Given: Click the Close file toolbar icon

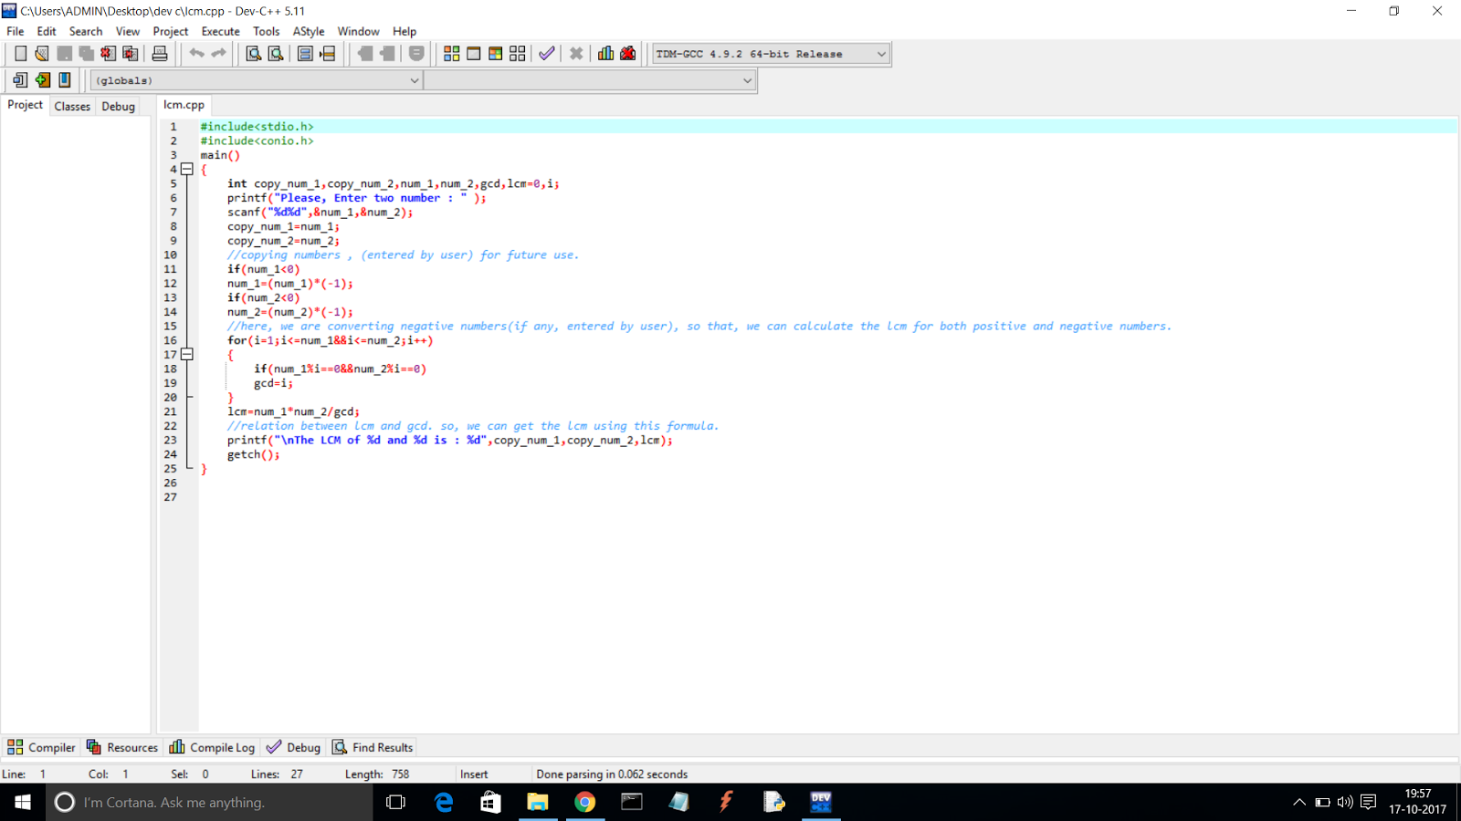Looking at the screenshot, I should pos(108,54).
